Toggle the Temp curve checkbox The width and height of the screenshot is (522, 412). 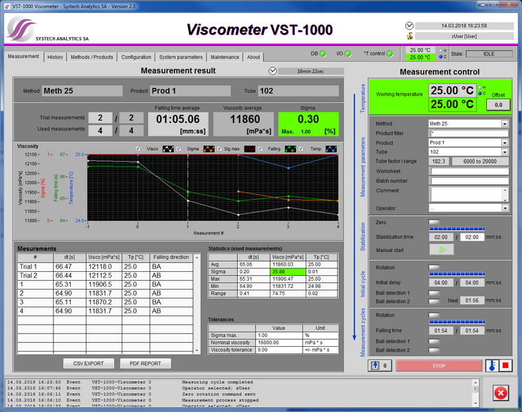pyautogui.click(x=301, y=149)
